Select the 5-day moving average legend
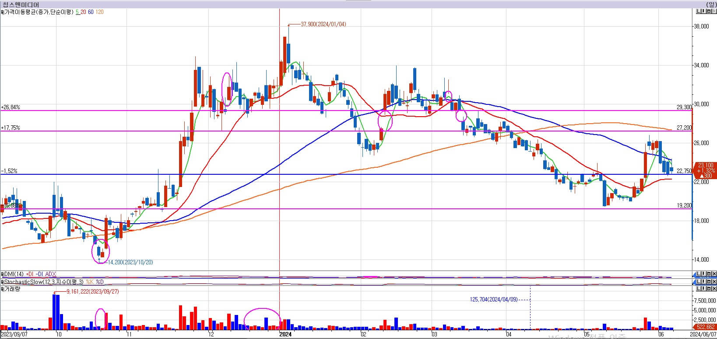Image resolution: width=717 pixels, height=339 pixels. click(x=77, y=12)
